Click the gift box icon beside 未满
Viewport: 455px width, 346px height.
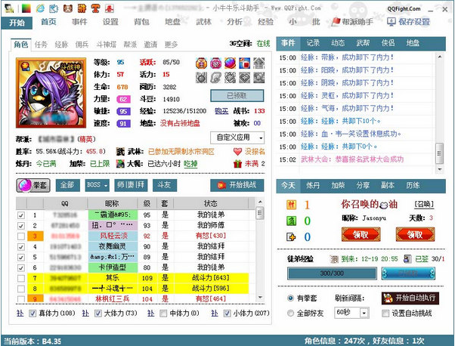[237, 164]
